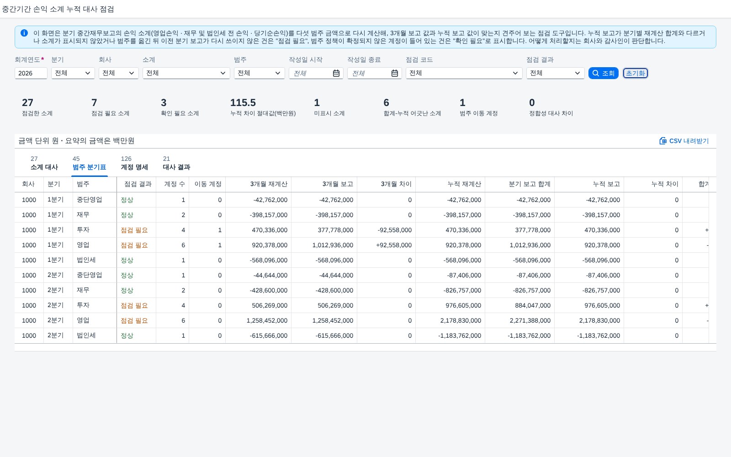Click the 회계연도 input field showing 2026

coord(31,73)
